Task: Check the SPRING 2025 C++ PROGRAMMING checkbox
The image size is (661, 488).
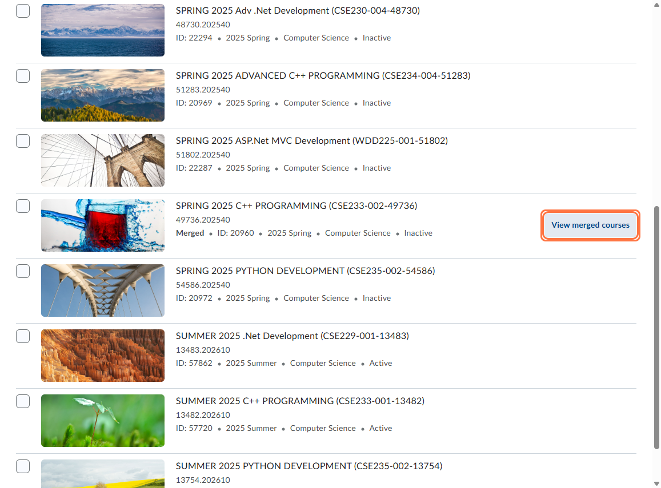Action: (23, 206)
